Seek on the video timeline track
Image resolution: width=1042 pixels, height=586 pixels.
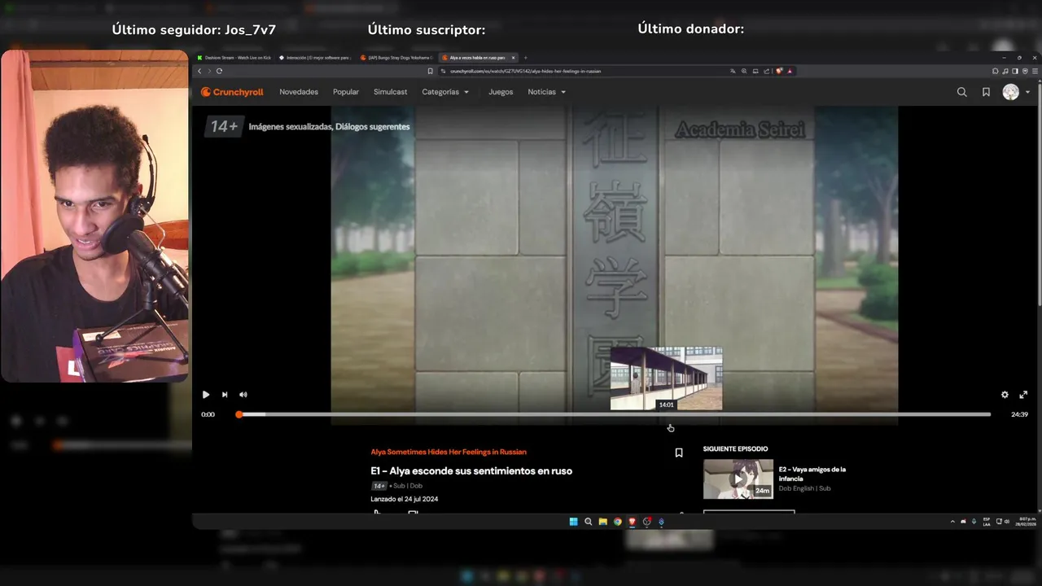pos(615,414)
